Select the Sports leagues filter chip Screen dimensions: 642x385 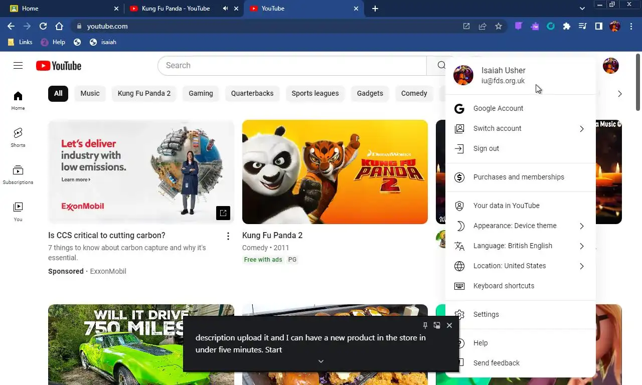(x=315, y=93)
